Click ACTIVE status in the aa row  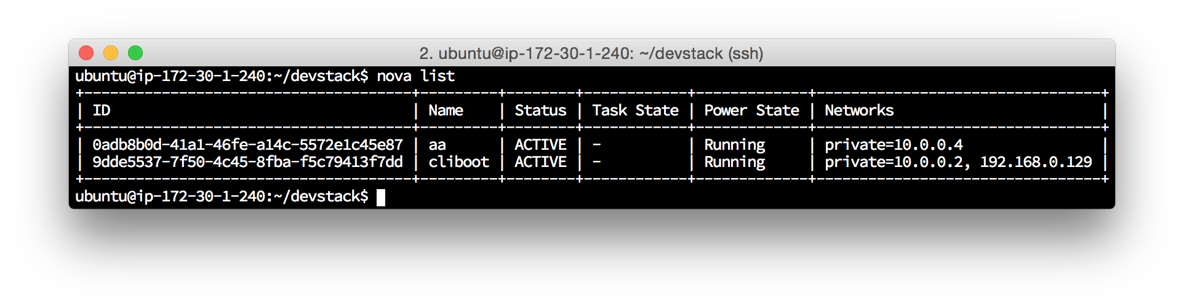click(540, 145)
